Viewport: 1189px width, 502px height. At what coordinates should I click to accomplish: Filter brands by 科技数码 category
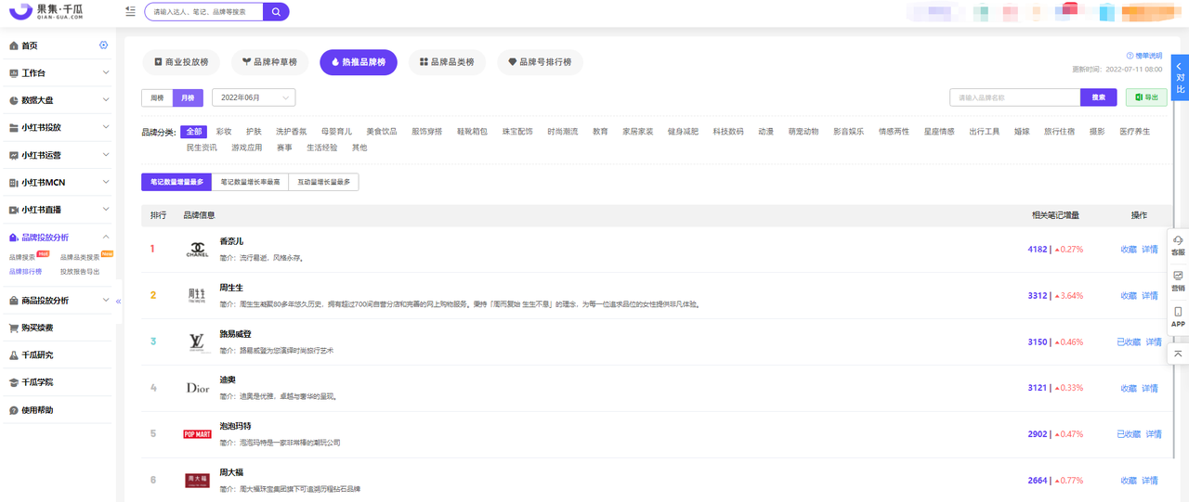[728, 132]
